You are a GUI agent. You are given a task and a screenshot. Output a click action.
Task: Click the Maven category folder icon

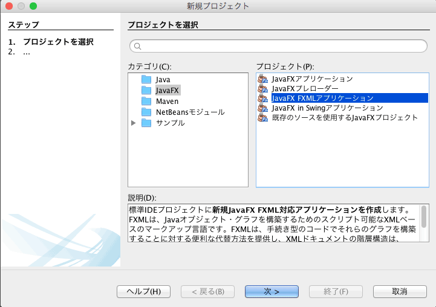[146, 101]
